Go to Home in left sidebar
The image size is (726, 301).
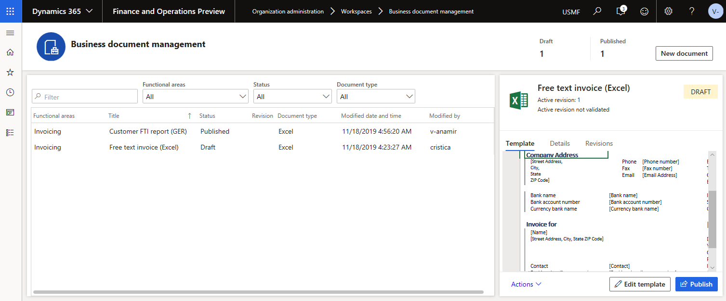(10, 52)
